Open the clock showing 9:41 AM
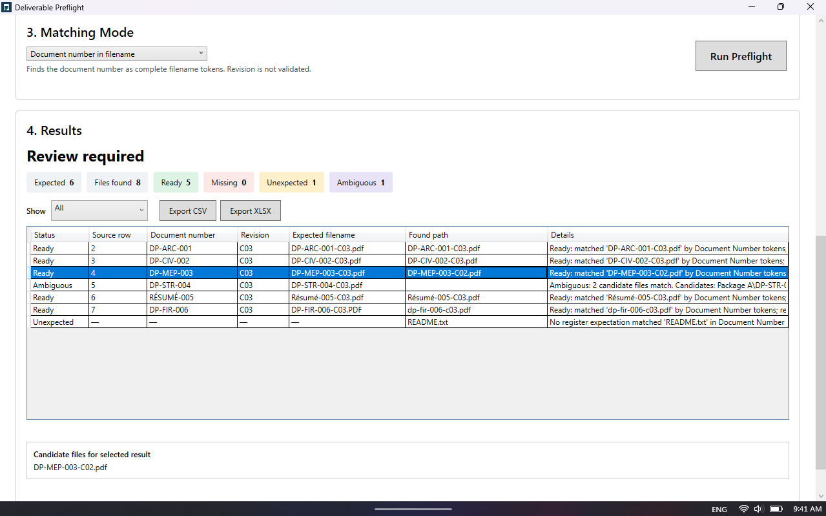The image size is (826, 516). click(807, 510)
